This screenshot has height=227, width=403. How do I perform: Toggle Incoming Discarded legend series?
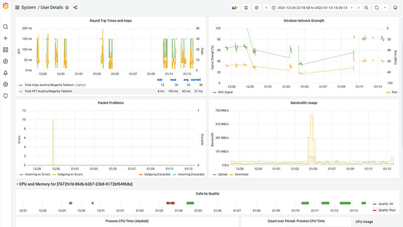191,174
